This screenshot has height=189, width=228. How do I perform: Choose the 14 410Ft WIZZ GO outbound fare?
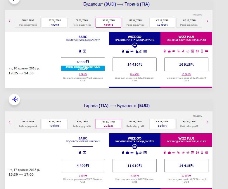[134, 64]
